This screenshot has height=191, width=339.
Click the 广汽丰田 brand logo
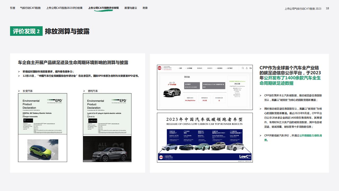coord(172,84)
